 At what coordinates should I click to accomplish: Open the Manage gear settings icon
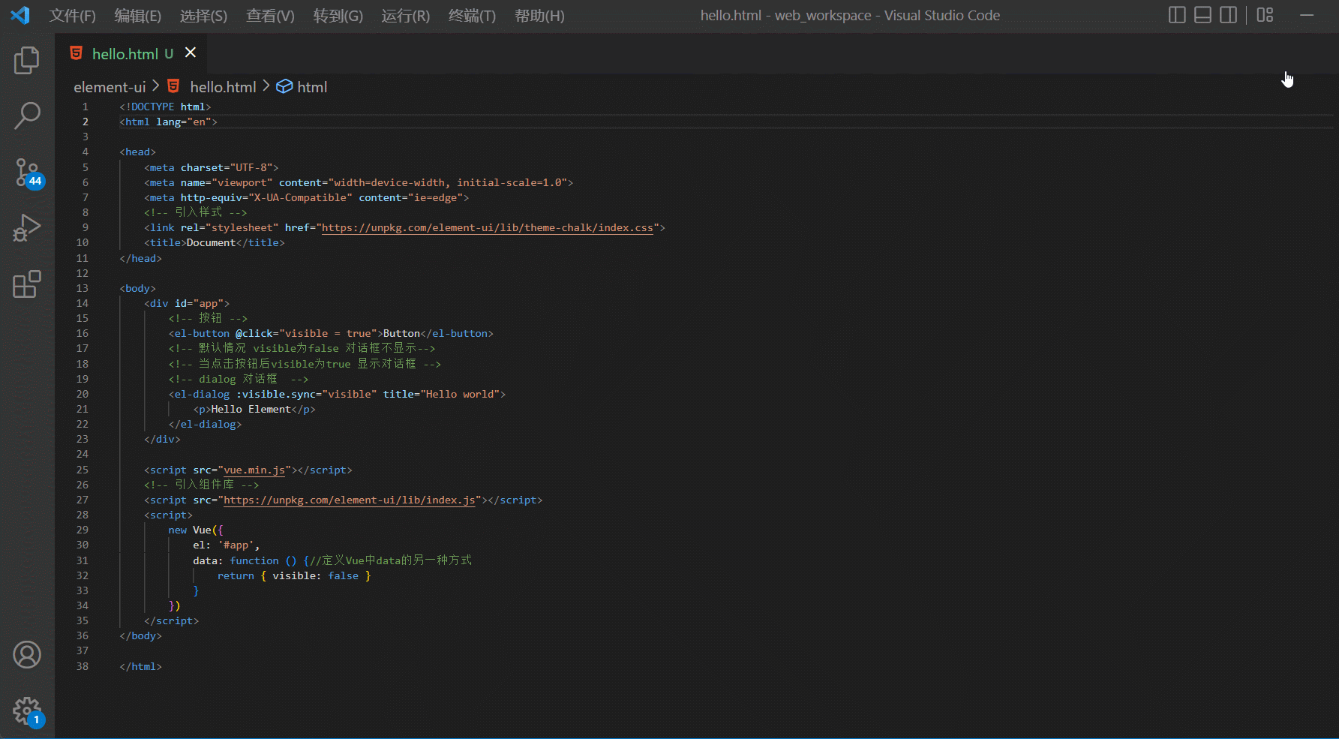click(29, 712)
